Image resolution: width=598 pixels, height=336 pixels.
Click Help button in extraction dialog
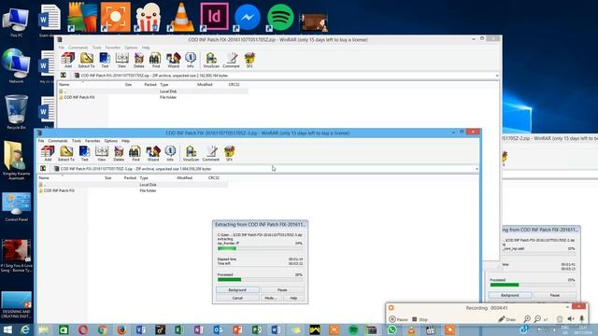click(x=293, y=298)
